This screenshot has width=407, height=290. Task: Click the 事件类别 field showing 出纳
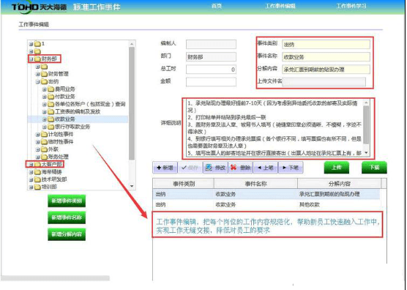(x=326, y=45)
